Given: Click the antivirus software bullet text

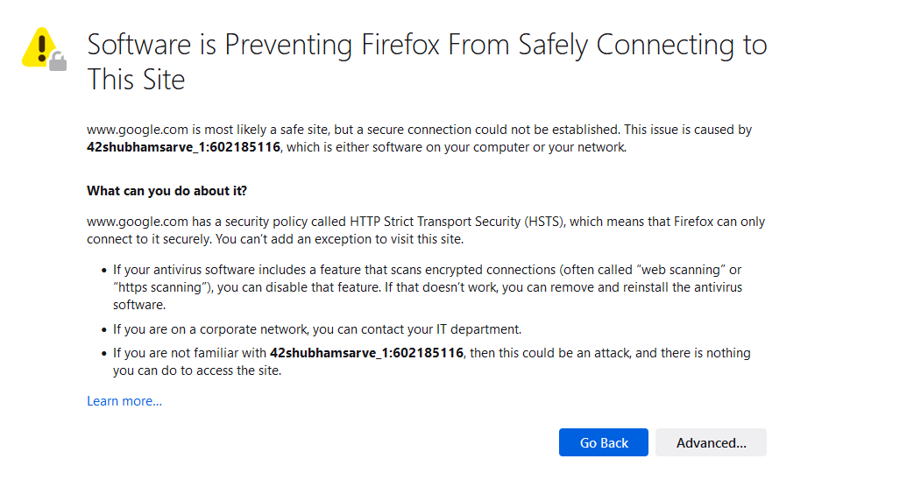Looking at the screenshot, I should (428, 287).
